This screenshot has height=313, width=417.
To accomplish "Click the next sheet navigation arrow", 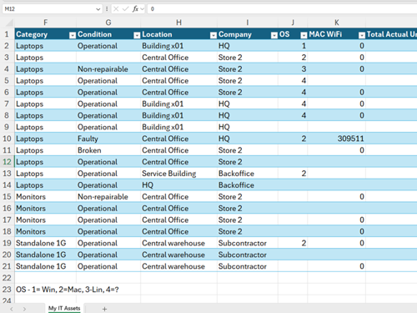I will (24, 309).
